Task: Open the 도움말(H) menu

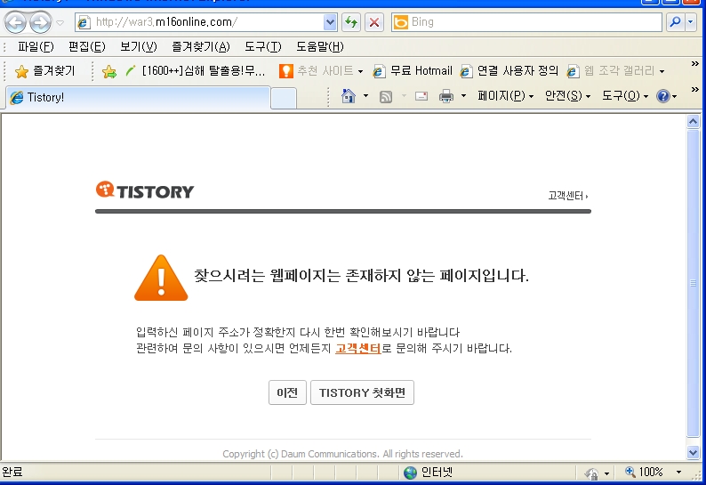Action: tap(320, 46)
